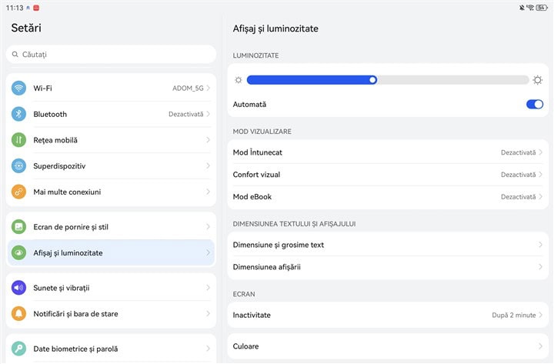Image resolution: width=554 pixels, height=364 pixels.
Task: Click the brightness slider handle
Action: pyautogui.click(x=372, y=80)
